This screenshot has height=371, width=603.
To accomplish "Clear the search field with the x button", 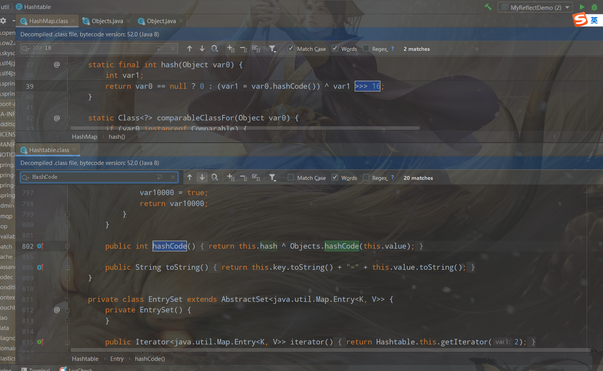I will click(x=172, y=177).
